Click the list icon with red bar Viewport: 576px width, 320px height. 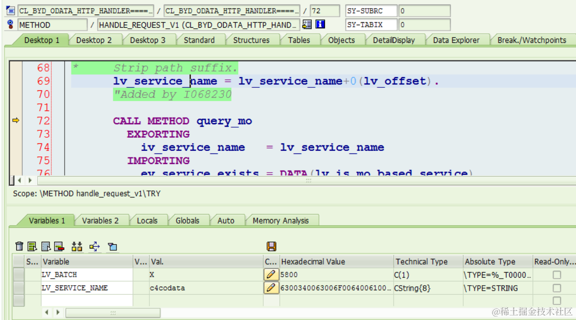59,246
